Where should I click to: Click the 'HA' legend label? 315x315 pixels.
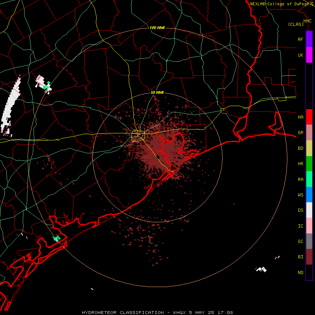tap(300, 117)
